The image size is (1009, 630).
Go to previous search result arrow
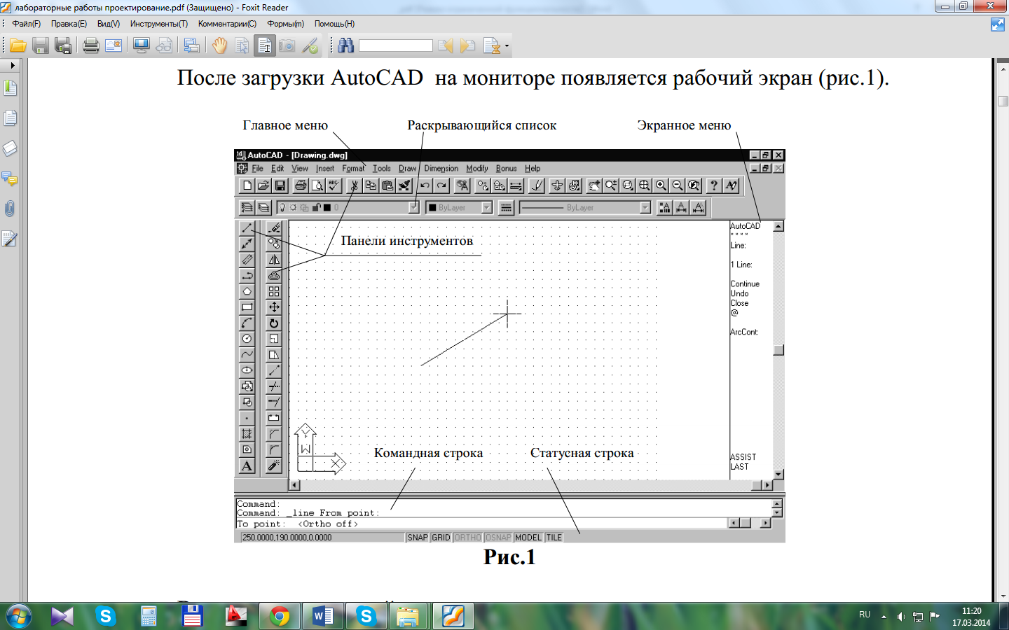(x=445, y=46)
